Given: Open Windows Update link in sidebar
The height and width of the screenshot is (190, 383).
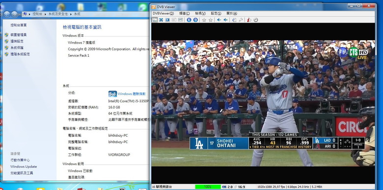Looking at the screenshot, I should [x=24, y=166].
